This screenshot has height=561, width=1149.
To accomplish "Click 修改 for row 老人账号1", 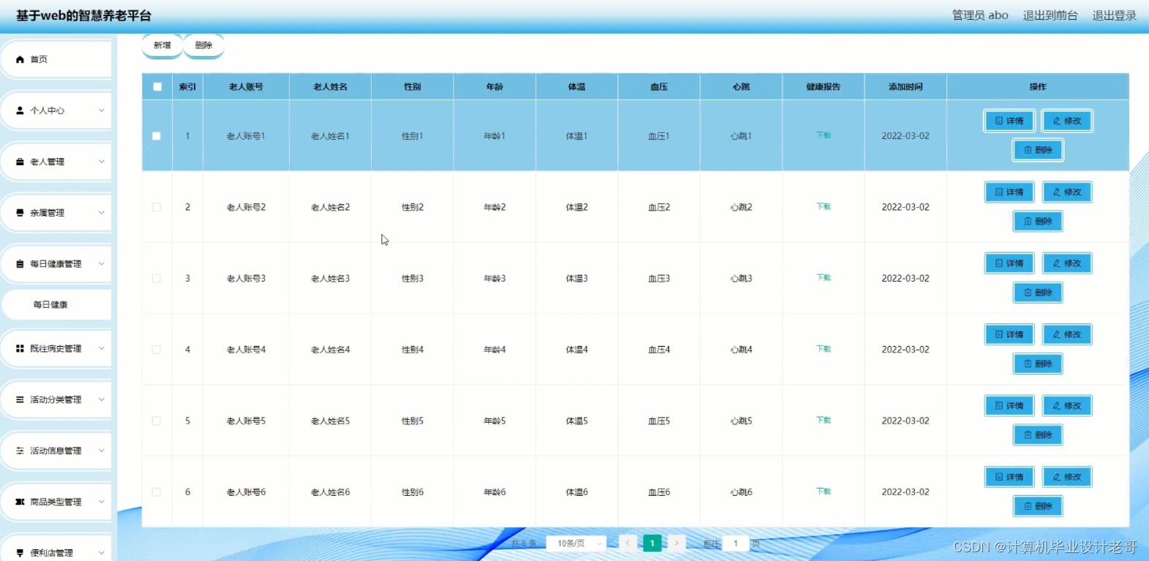I will 1067,121.
